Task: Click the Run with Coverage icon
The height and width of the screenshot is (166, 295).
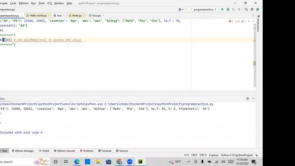Action: [234, 9]
